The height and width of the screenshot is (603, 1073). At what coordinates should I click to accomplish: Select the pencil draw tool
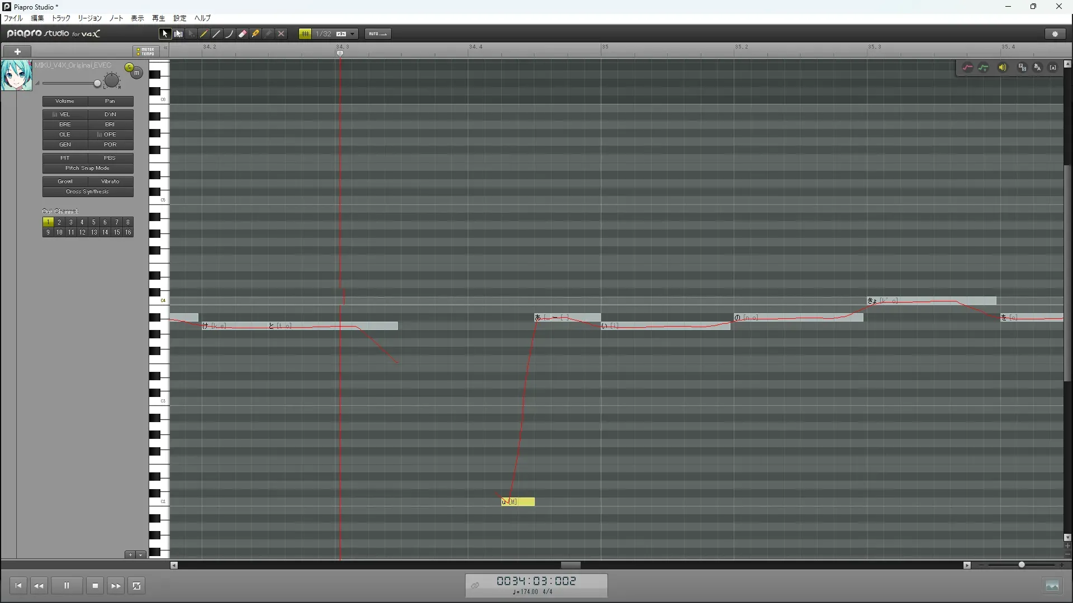tap(204, 34)
